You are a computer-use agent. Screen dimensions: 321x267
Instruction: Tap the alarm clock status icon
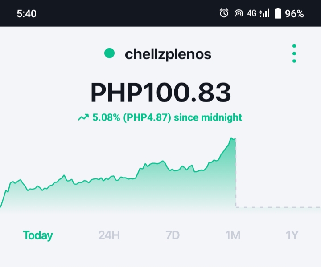224,13
